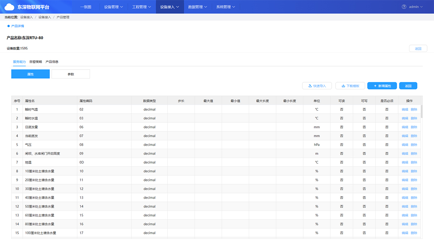Delete the 气压 attribute row
The image size is (434, 244).
[x=414, y=144]
